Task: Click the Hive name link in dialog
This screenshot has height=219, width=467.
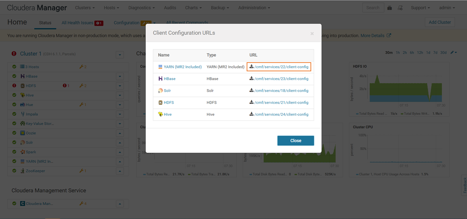Action: pos(167,114)
